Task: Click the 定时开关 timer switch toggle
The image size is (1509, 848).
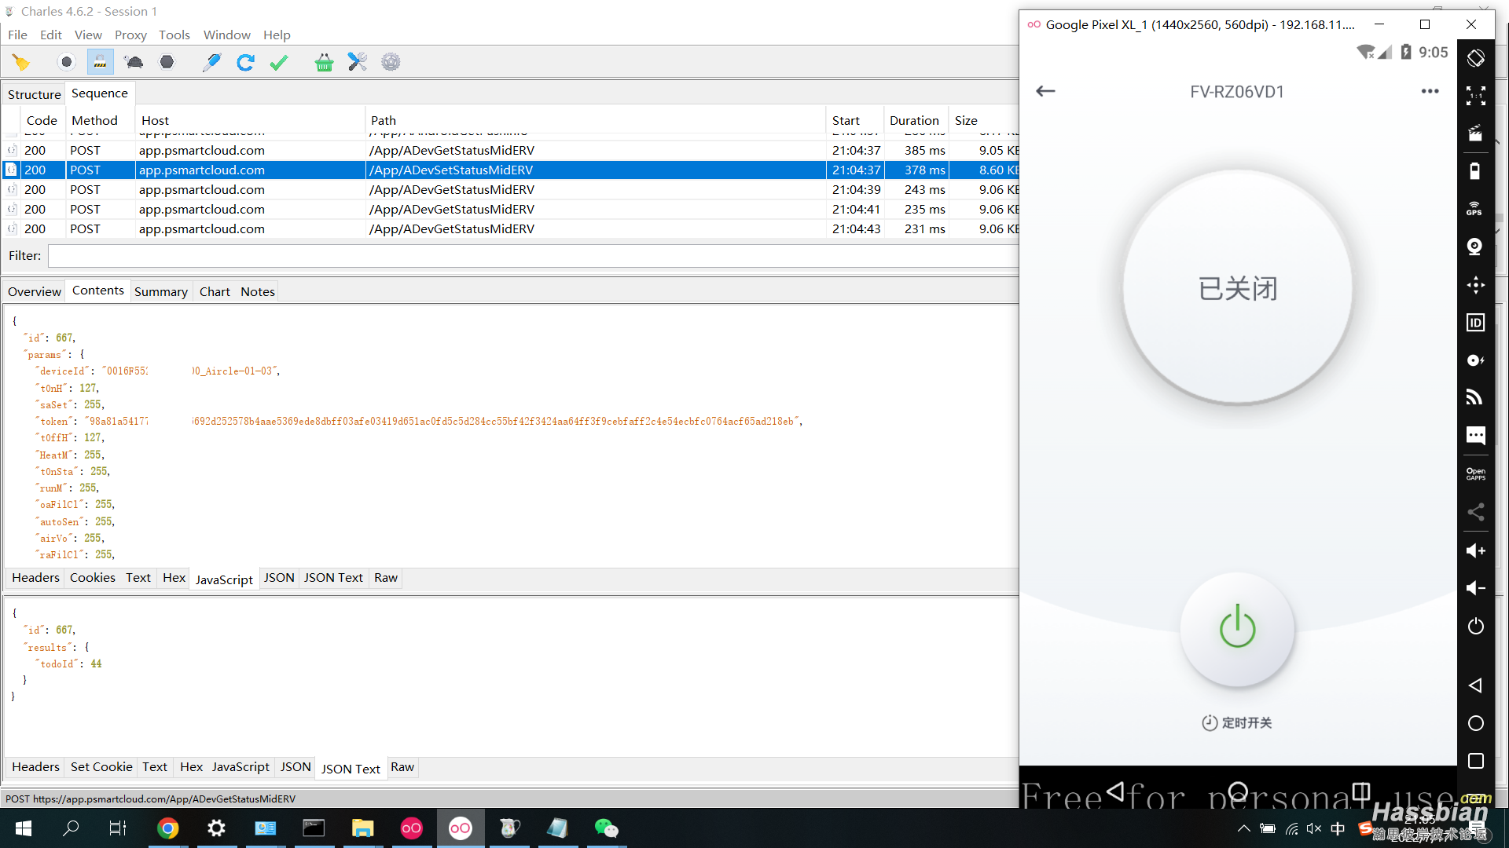Action: [1235, 722]
